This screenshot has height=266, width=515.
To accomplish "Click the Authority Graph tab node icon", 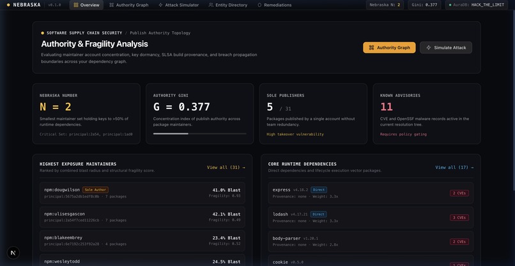I will click(x=112, y=5).
